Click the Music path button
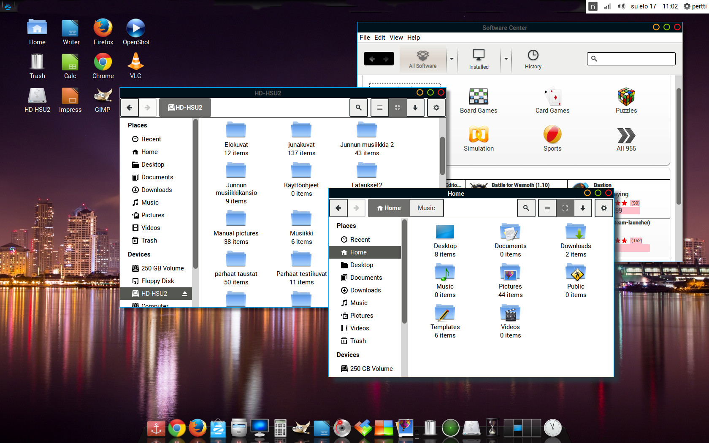 pos(426,208)
